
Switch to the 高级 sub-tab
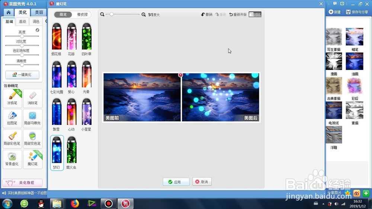23,22
